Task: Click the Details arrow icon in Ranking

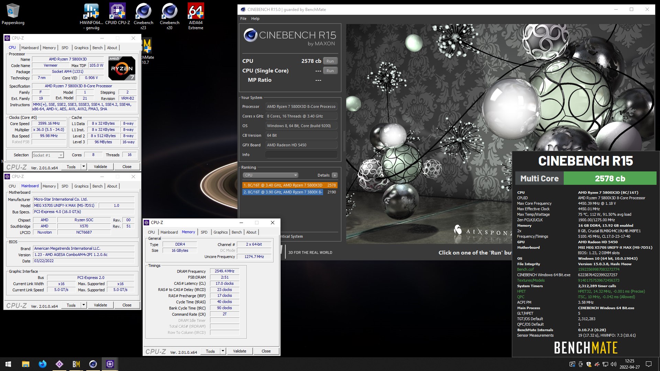Action: 334,175
